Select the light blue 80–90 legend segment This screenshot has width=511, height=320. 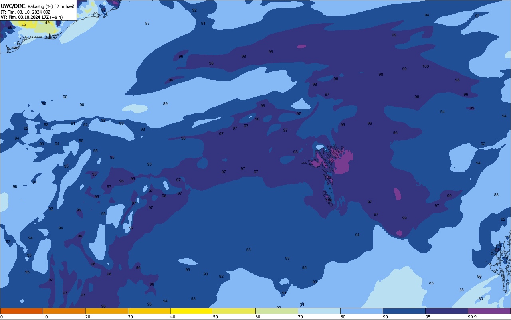tap(362, 311)
